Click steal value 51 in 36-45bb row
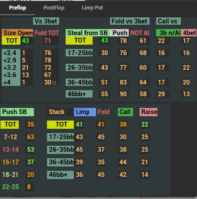197x199 pixels. (104, 82)
